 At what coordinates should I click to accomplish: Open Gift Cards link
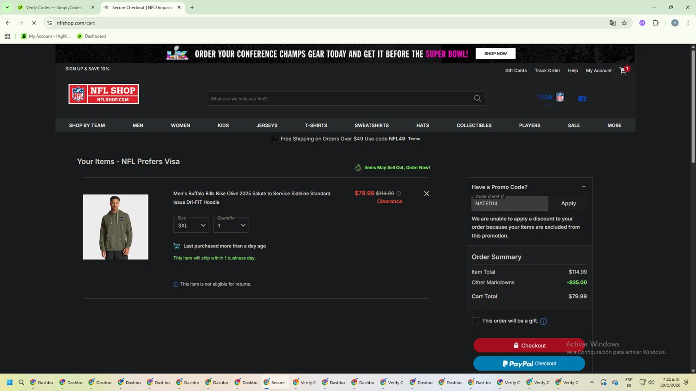coord(516,70)
